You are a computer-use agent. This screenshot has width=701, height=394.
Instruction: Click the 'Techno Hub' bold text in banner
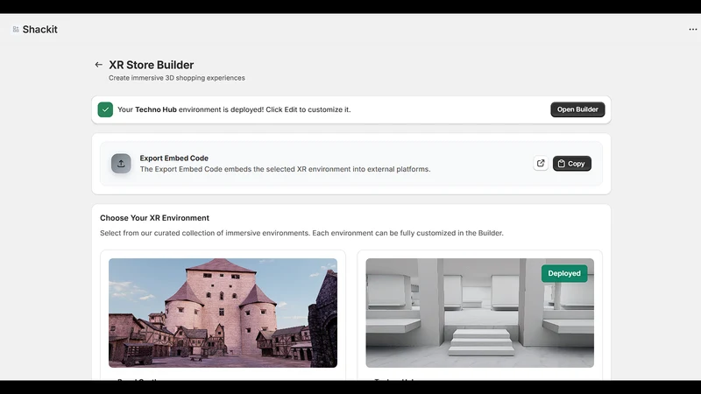tap(156, 109)
